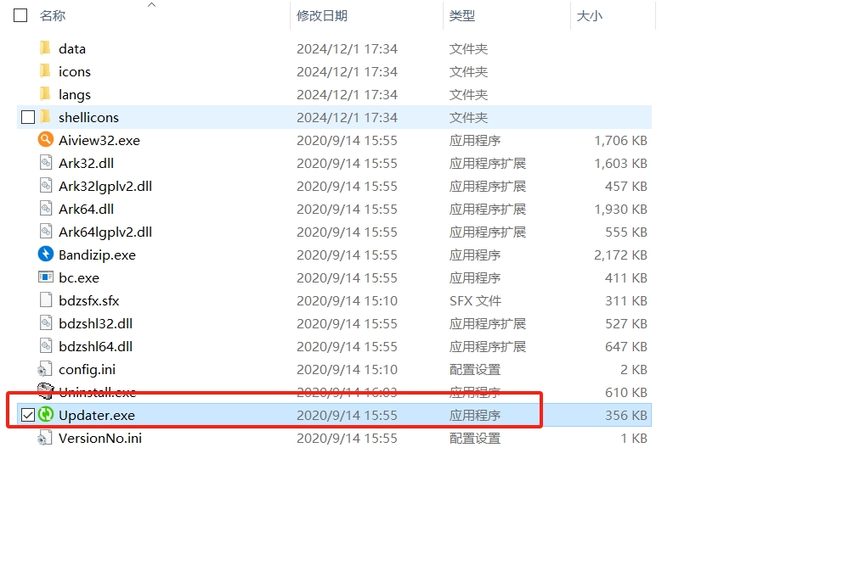Click the bdzshl64.dll file icon
Viewport: 854px width, 582px height.
[x=46, y=345]
